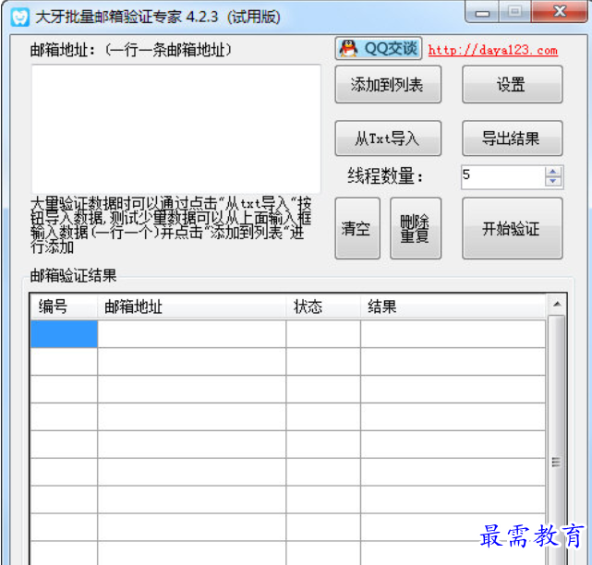The height and width of the screenshot is (565, 592).
Task: Open the http://daya123.com link
Action: coord(492,50)
